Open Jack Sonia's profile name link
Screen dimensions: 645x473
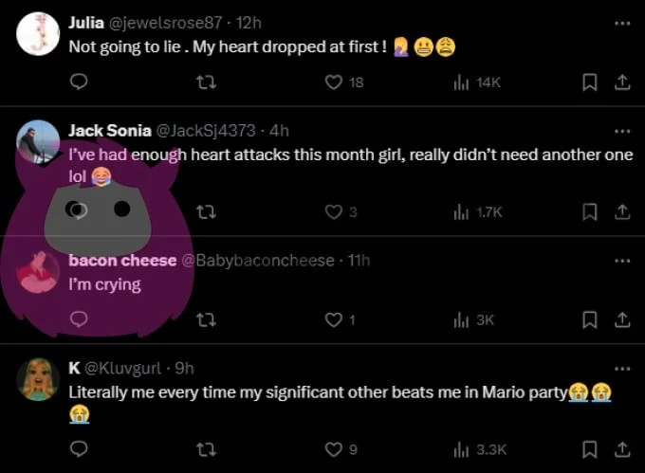click(x=110, y=131)
